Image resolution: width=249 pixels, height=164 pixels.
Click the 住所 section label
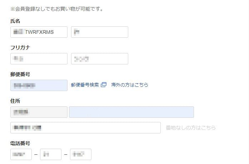[x=15, y=101]
